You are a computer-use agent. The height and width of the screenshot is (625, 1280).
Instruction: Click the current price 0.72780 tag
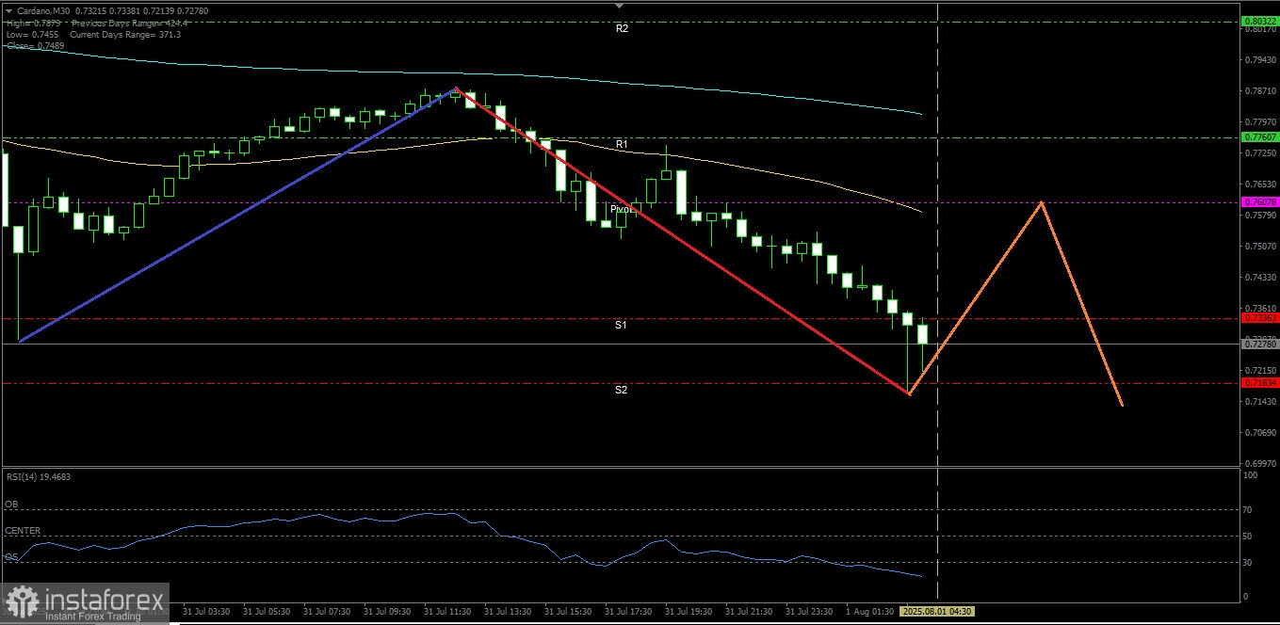coord(1259,344)
